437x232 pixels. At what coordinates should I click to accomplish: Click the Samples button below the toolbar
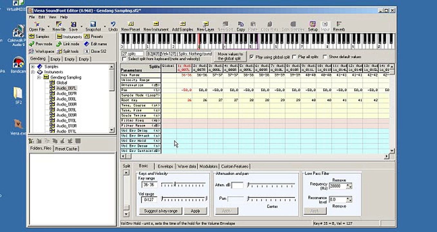pyautogui.click(x=39, y=36)
